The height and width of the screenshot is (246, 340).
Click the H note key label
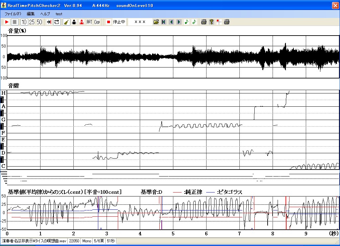click(3, 93)
